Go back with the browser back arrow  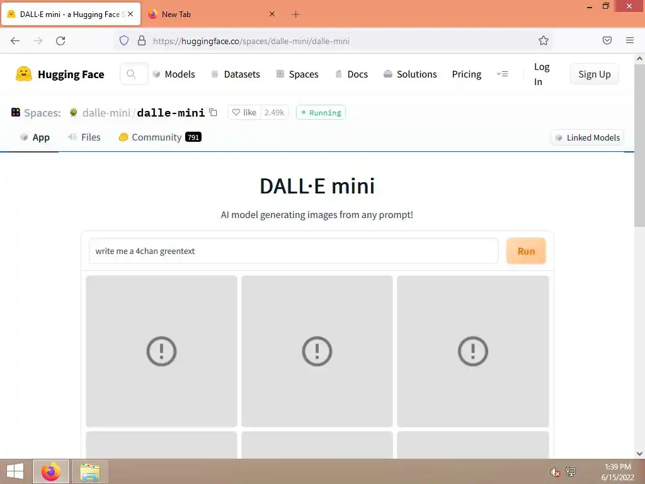[x=15, y=41]
